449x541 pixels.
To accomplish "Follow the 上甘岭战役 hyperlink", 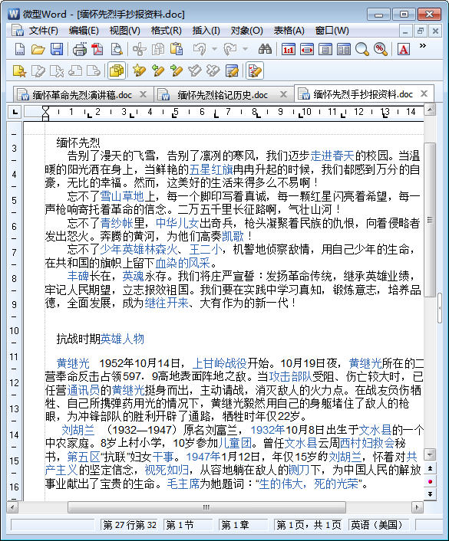I will (220, 363).
